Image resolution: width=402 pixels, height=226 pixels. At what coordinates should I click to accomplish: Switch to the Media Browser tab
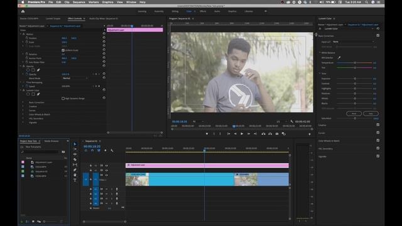point(52,141)
